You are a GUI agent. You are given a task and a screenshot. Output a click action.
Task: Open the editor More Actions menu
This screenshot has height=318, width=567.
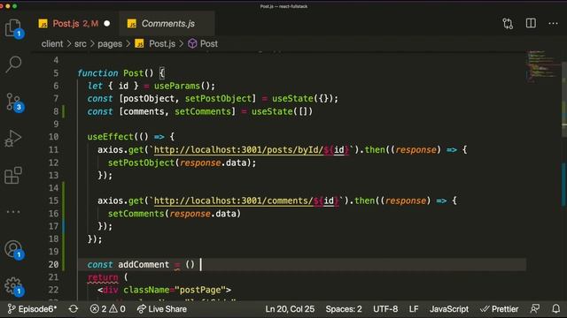553,24
